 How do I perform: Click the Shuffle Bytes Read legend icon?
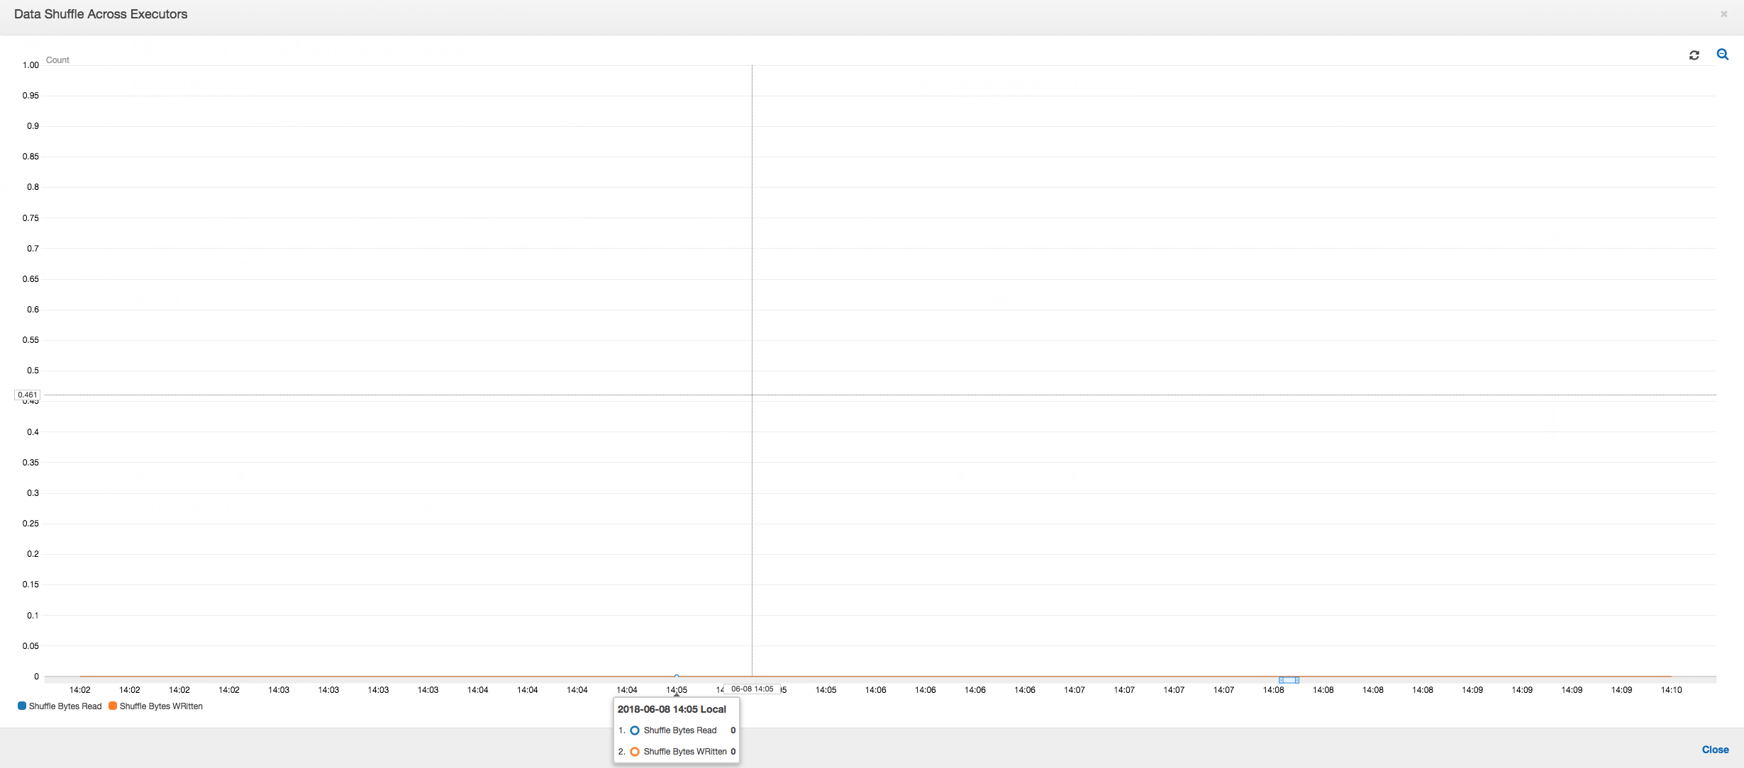(21, 706)
